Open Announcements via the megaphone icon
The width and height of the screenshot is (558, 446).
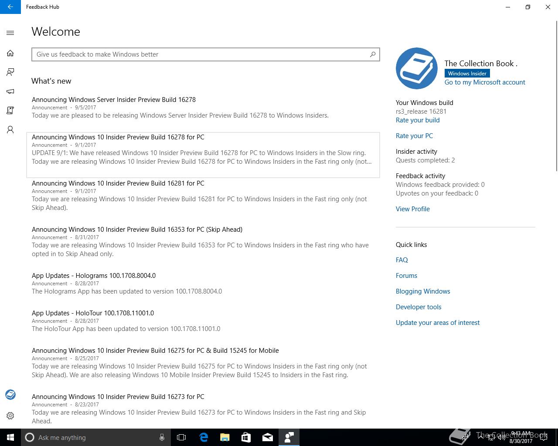[10, 91]
